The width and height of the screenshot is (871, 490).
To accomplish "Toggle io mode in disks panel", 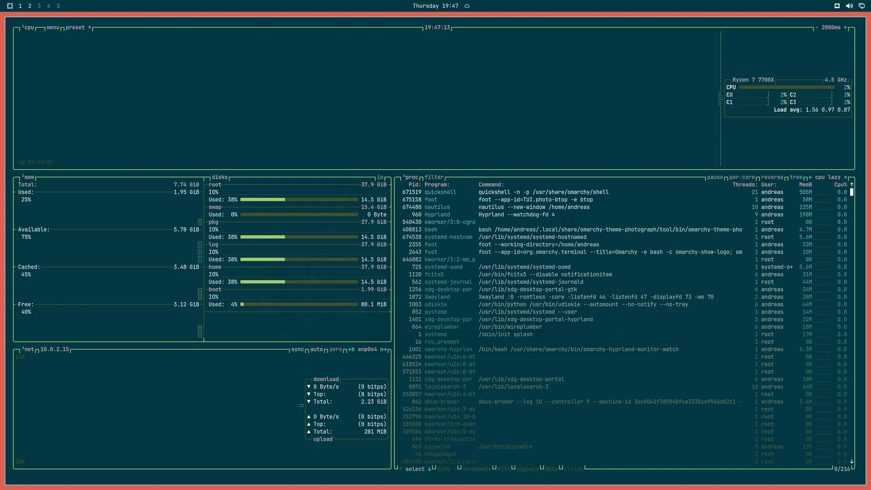I will (x=380, y=177).
